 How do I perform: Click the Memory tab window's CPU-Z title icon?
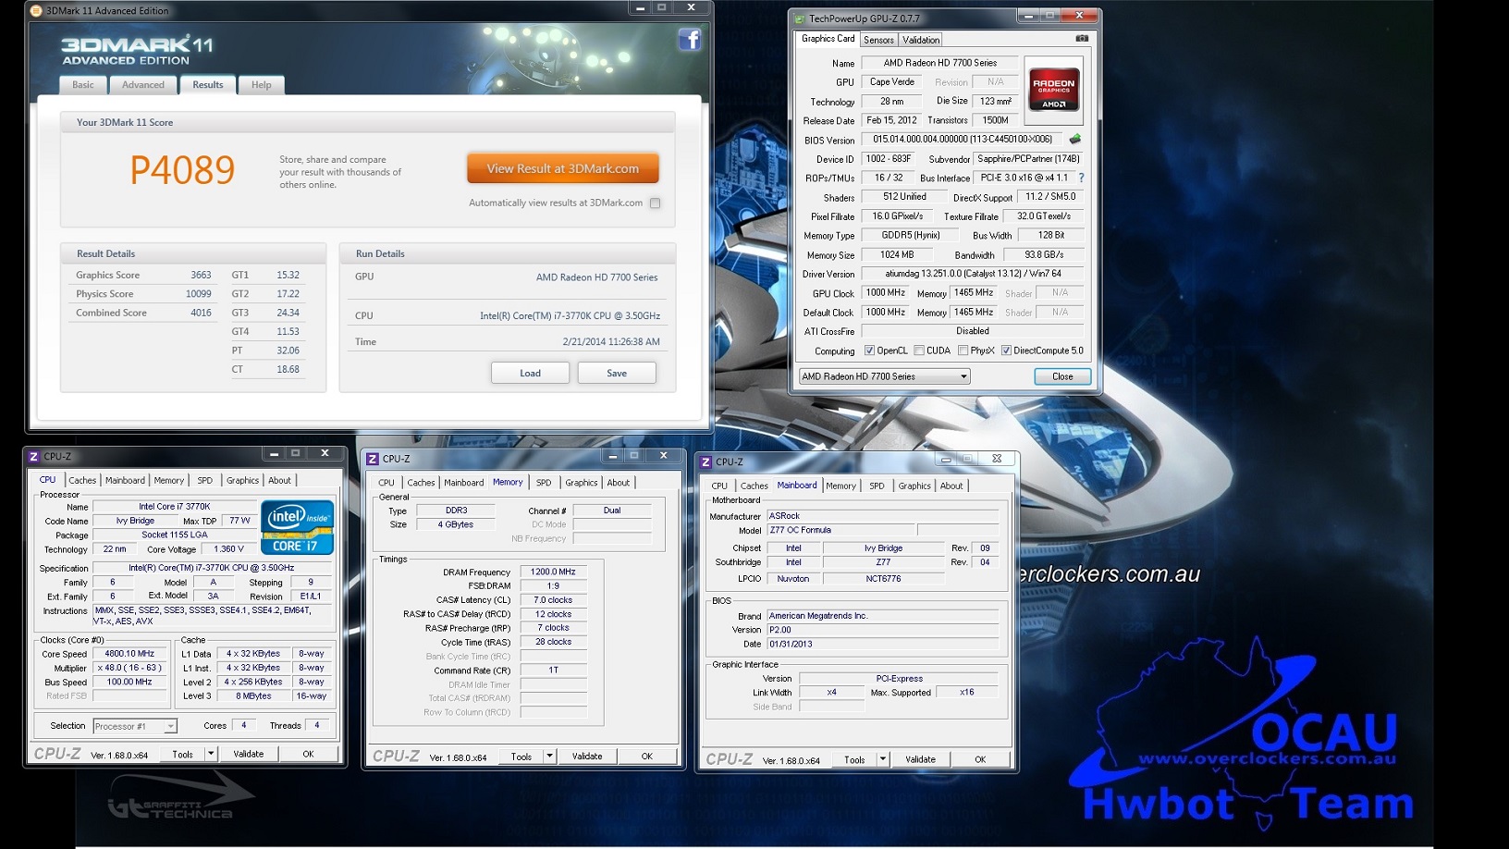click(373, 459)
